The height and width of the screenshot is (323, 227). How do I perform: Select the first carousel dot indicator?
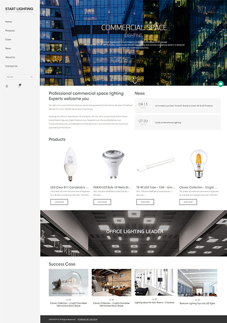(x=134, y=78)
